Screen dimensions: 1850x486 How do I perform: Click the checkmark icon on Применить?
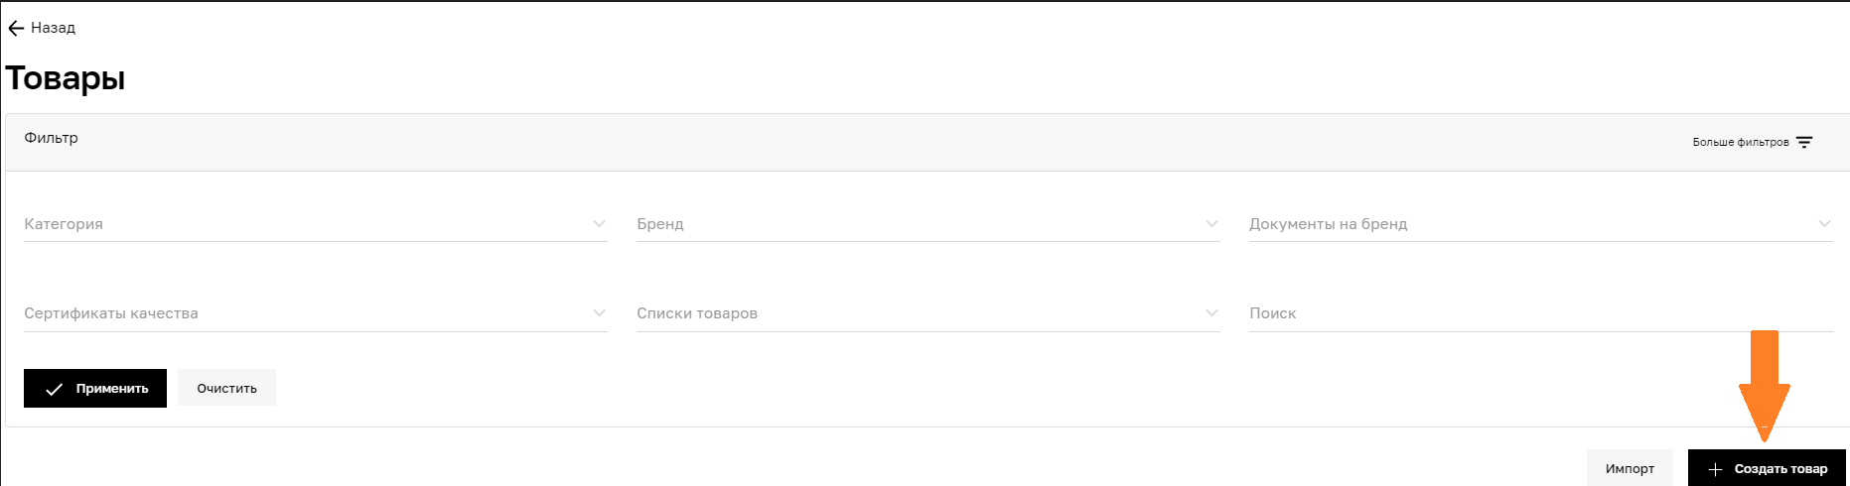(x=54, y=389)
